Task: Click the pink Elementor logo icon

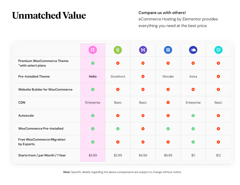Action: click(93, 50)
